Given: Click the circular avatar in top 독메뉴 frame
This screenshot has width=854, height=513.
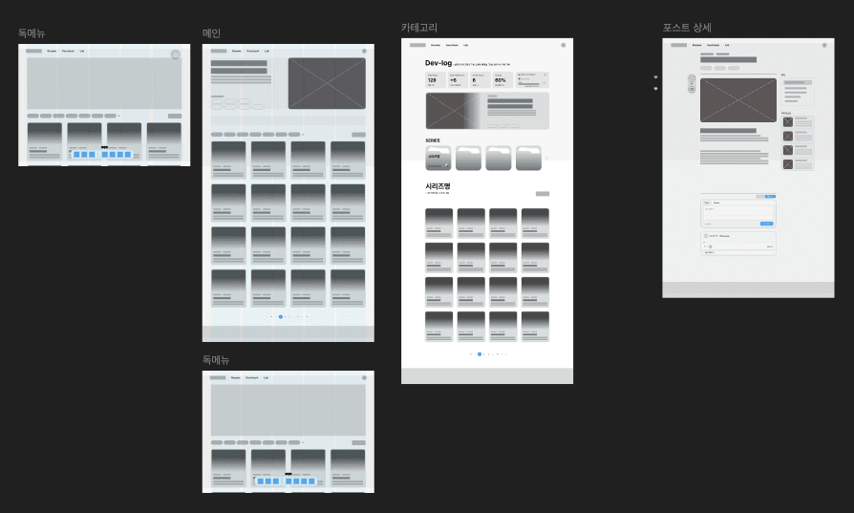Looking at the screenshot, I should coord(176,55).
